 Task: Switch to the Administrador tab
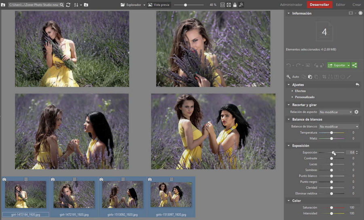tap(291, 5)
